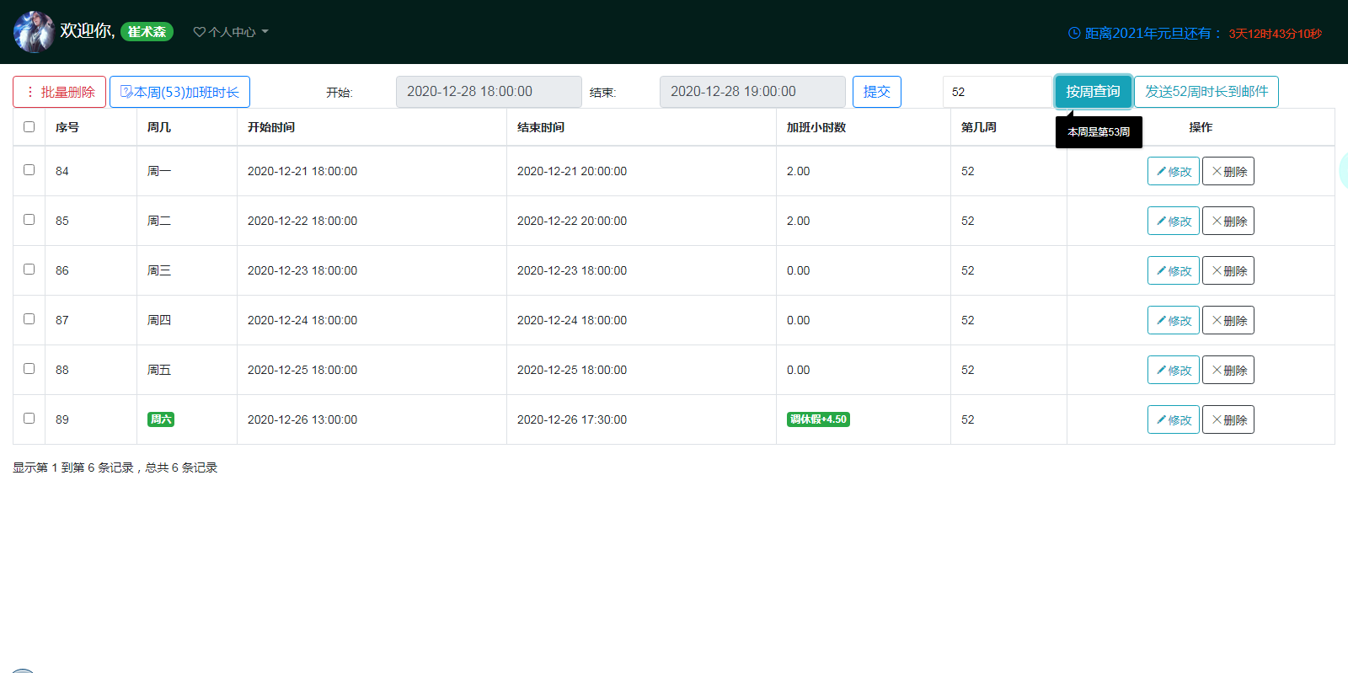Focus the 开始 start time field
The image size is (1348, 673).
pos(489,92)
